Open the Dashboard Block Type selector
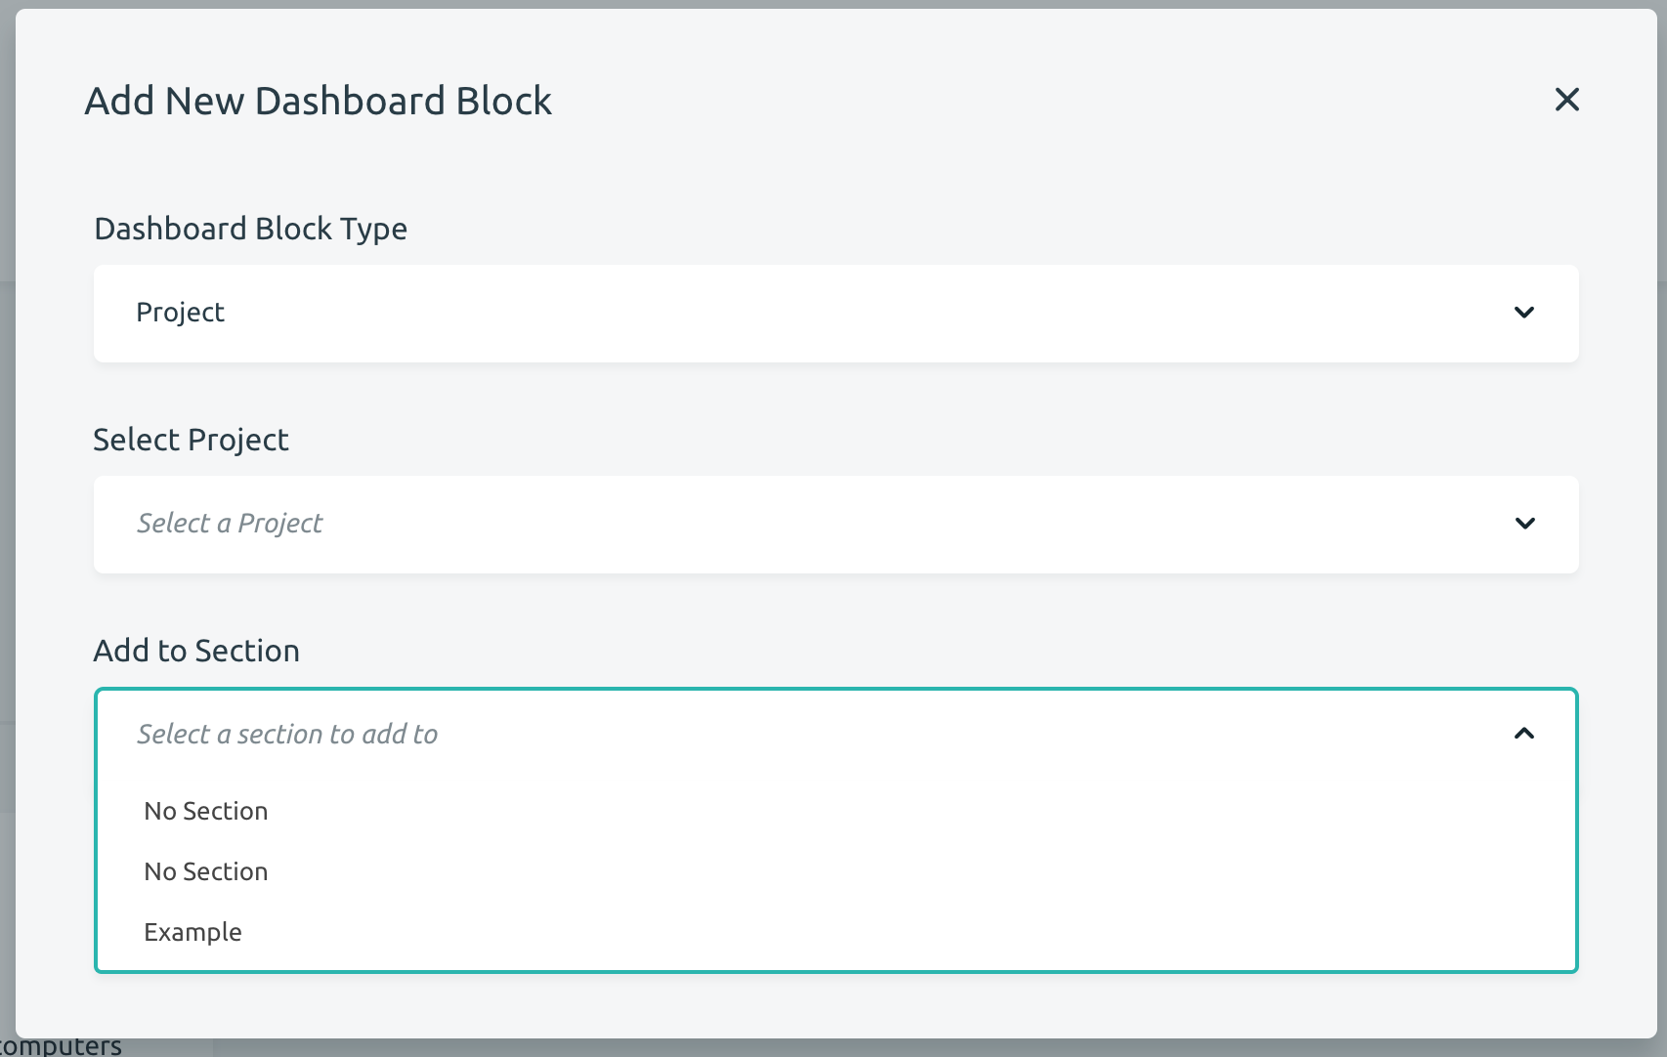This screenshot has width=1667, height=1057. (x=835, y=314)
